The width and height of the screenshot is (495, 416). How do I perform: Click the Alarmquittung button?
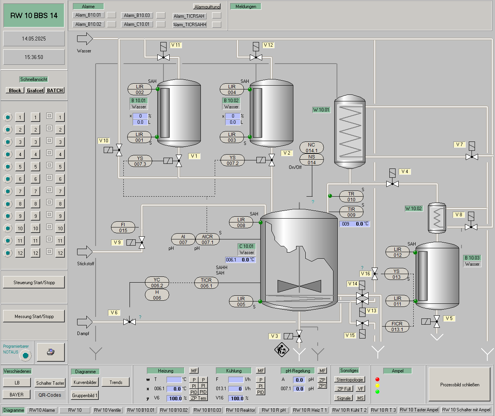click(207, 7)
